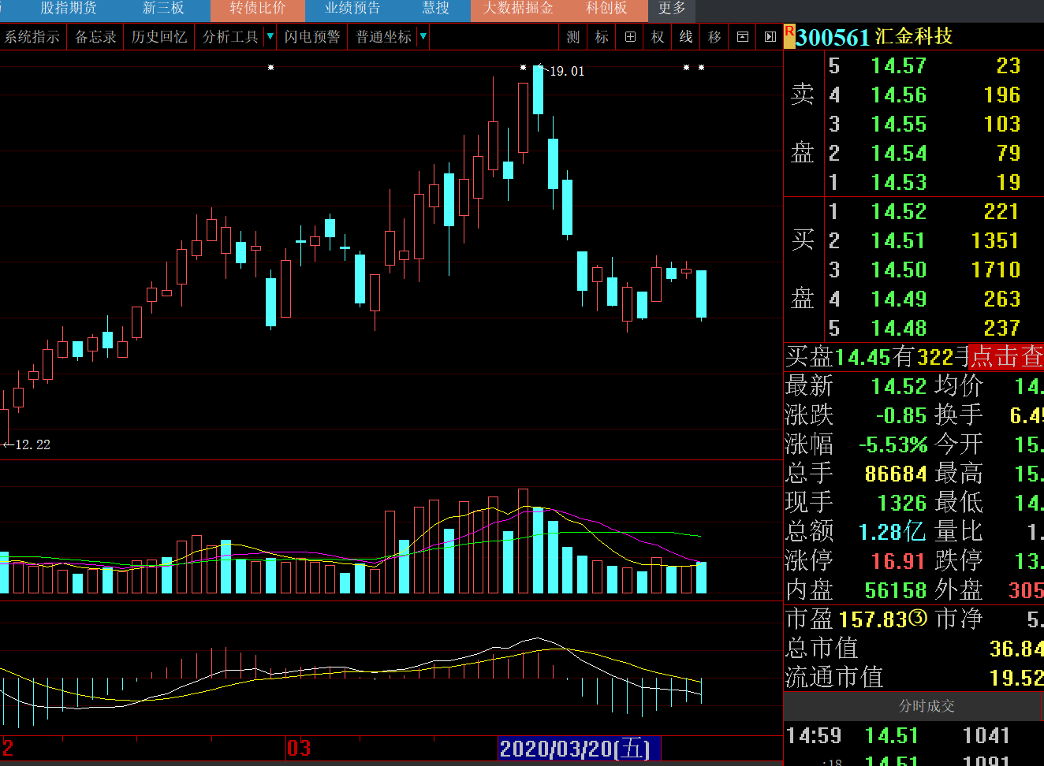Open the 慧搜 tab
This screenshot has width=1044, height=766.
tap(435, 8)
